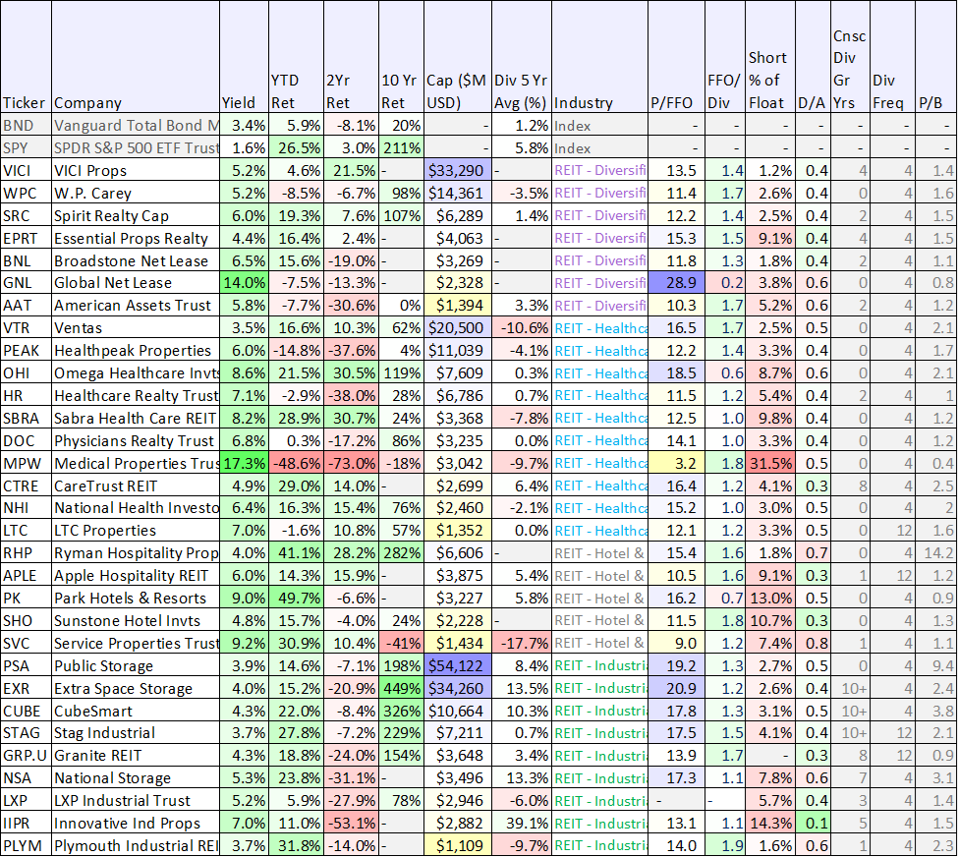Click the 10 Yr Ret header cell
Image resolution: width=958 pixels, height=857 pixels.
tap(401, 57)
